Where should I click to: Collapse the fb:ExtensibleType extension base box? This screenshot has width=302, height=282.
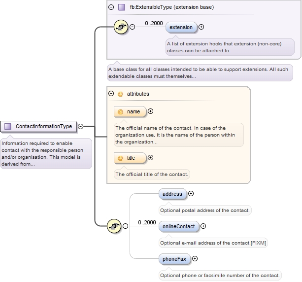point(111,7)
